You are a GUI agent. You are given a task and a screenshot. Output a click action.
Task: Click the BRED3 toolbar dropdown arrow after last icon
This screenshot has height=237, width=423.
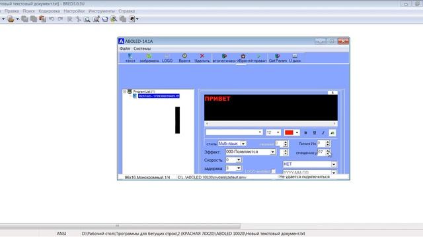[137, 19]
